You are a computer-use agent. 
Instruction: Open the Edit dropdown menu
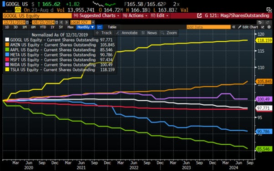coord(159,16)
